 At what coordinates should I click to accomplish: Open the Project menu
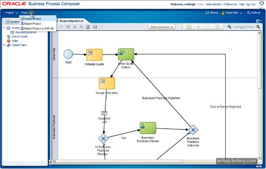pos(11,13)
